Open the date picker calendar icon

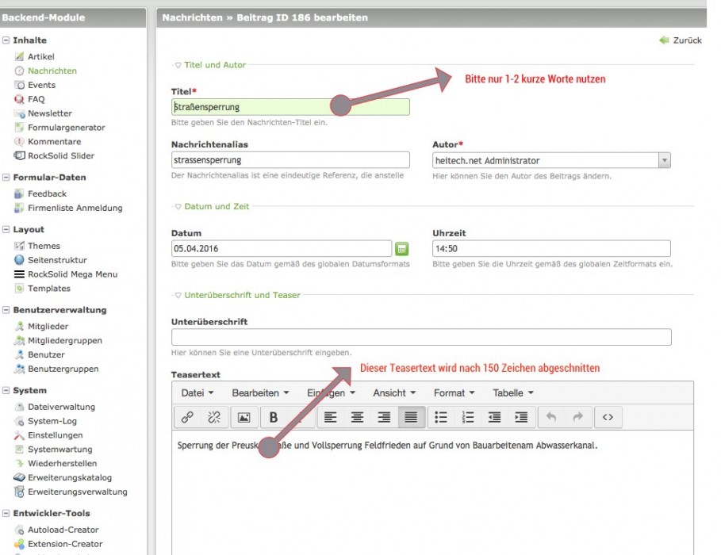[401, 248]
